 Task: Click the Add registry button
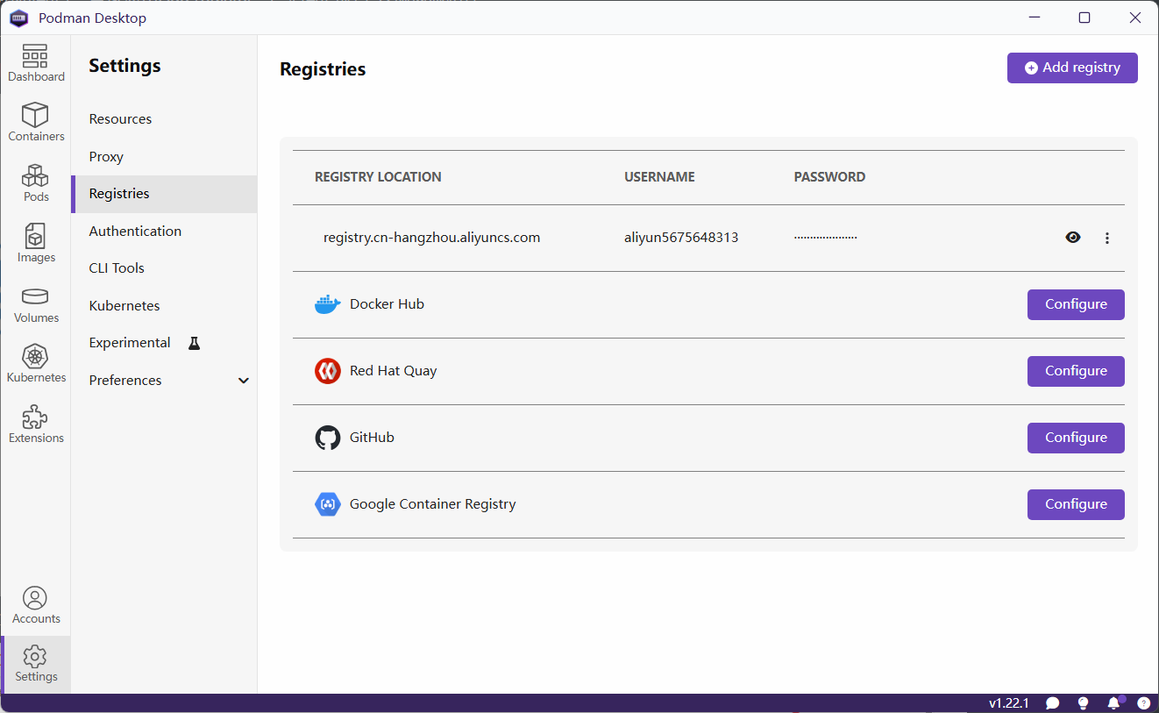point(1072,68)
